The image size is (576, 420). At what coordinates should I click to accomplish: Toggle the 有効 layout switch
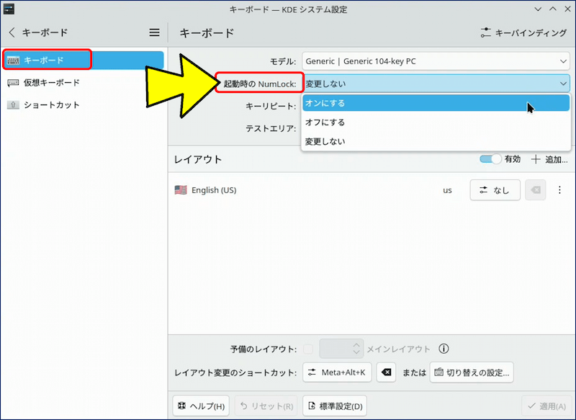490,159
